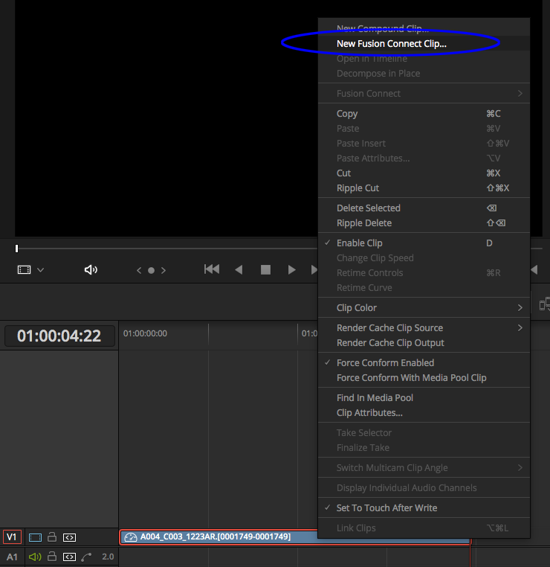Toggle auto track selector on V1

point(69,536)
